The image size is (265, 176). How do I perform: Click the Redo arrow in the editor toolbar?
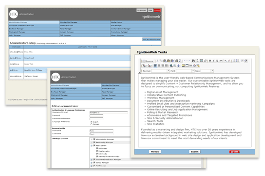[x=189, y=61]
